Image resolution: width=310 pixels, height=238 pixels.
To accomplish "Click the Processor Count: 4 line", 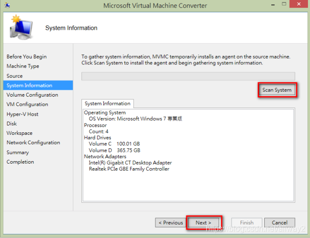I will (x=99, y=131).
